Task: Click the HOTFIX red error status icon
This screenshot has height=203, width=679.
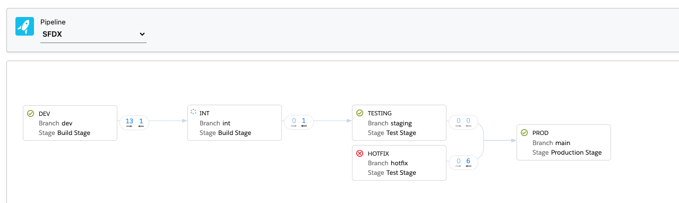Action: [359, 154]
